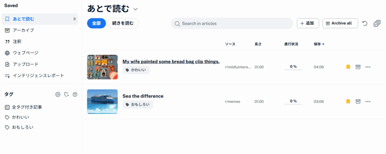The width and height of the screenshot is (386, 154).
Task: Click the tag settings gear icon
Action: click(58, 95)
